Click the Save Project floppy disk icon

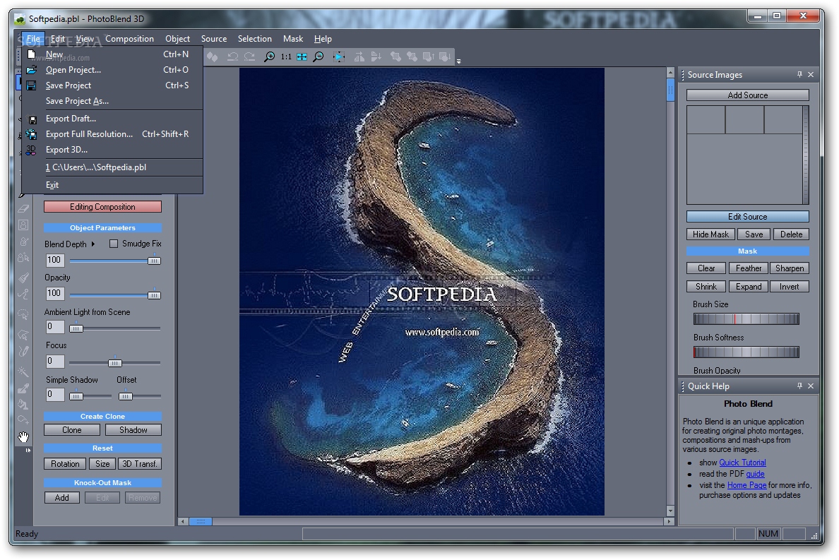pyautogui.click(x=32, y=85)
